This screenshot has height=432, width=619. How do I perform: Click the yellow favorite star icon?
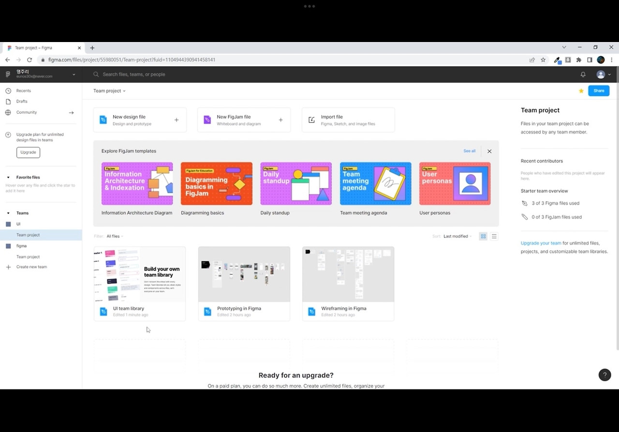[x=581, y=91]
